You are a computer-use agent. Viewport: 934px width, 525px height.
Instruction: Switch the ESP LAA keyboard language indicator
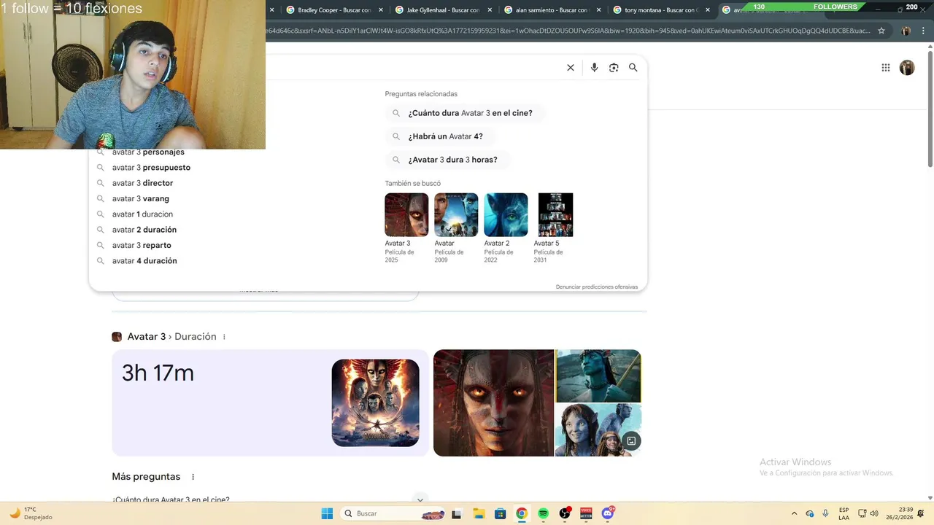844,513
